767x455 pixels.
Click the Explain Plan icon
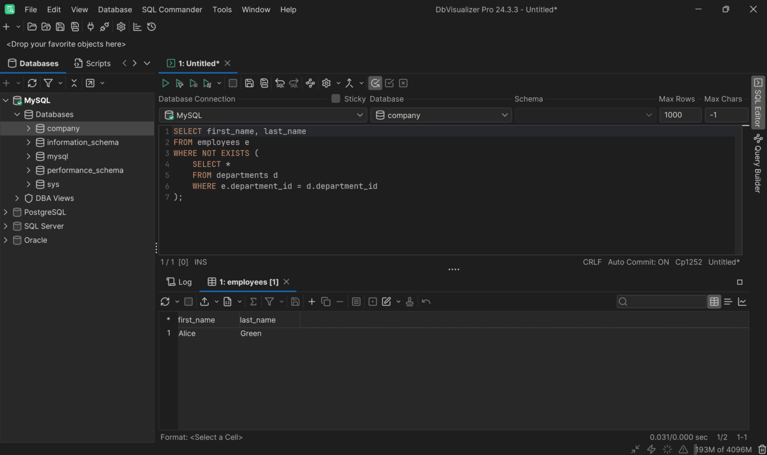point(310,83)
